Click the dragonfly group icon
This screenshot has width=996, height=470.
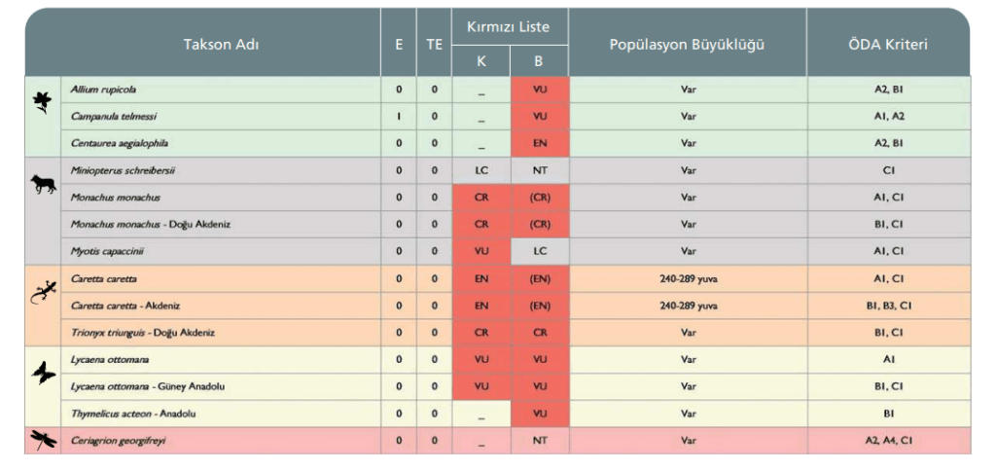pyautogui.click(x=43, y=439)
